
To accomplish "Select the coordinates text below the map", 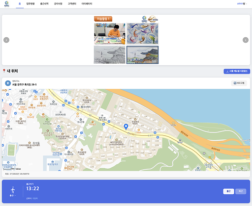I will pos(17,174).
